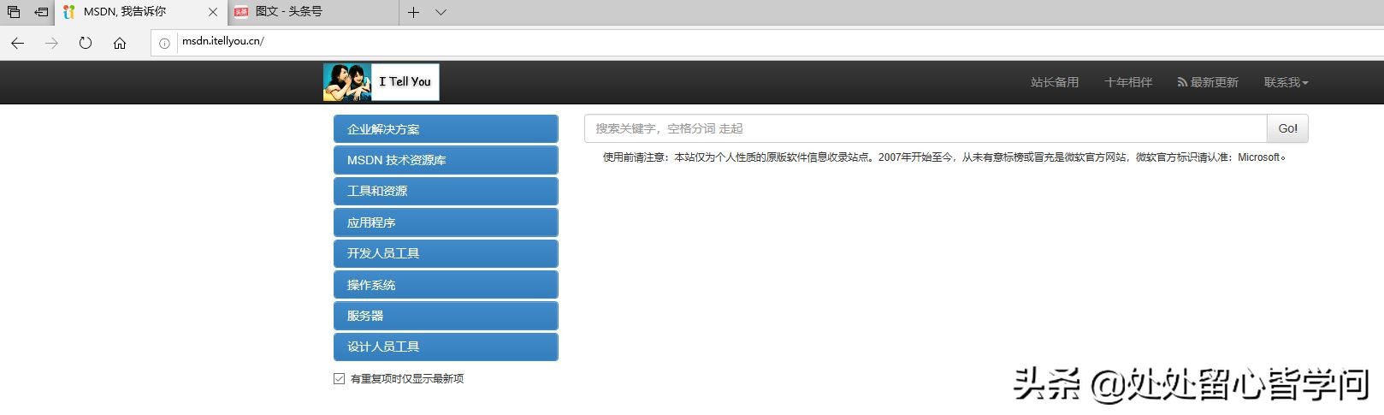Open the tab list chevron
1384x415 pixels.
[441, 12]
